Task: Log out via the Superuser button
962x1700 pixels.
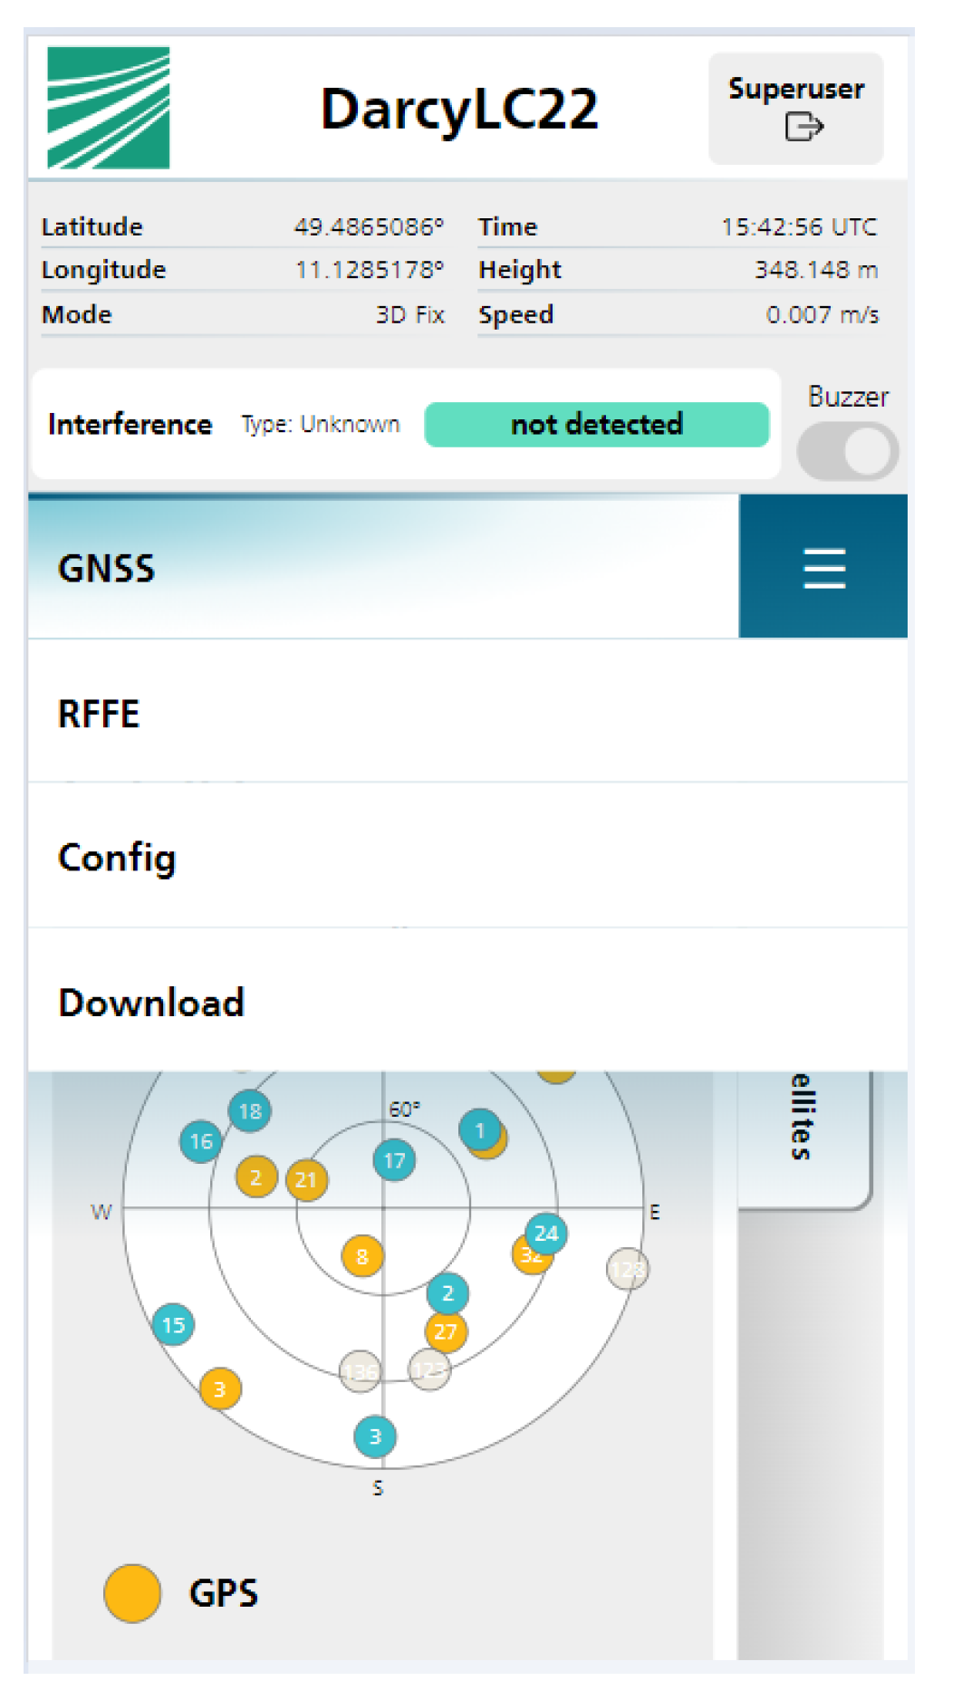Action: 795,109
